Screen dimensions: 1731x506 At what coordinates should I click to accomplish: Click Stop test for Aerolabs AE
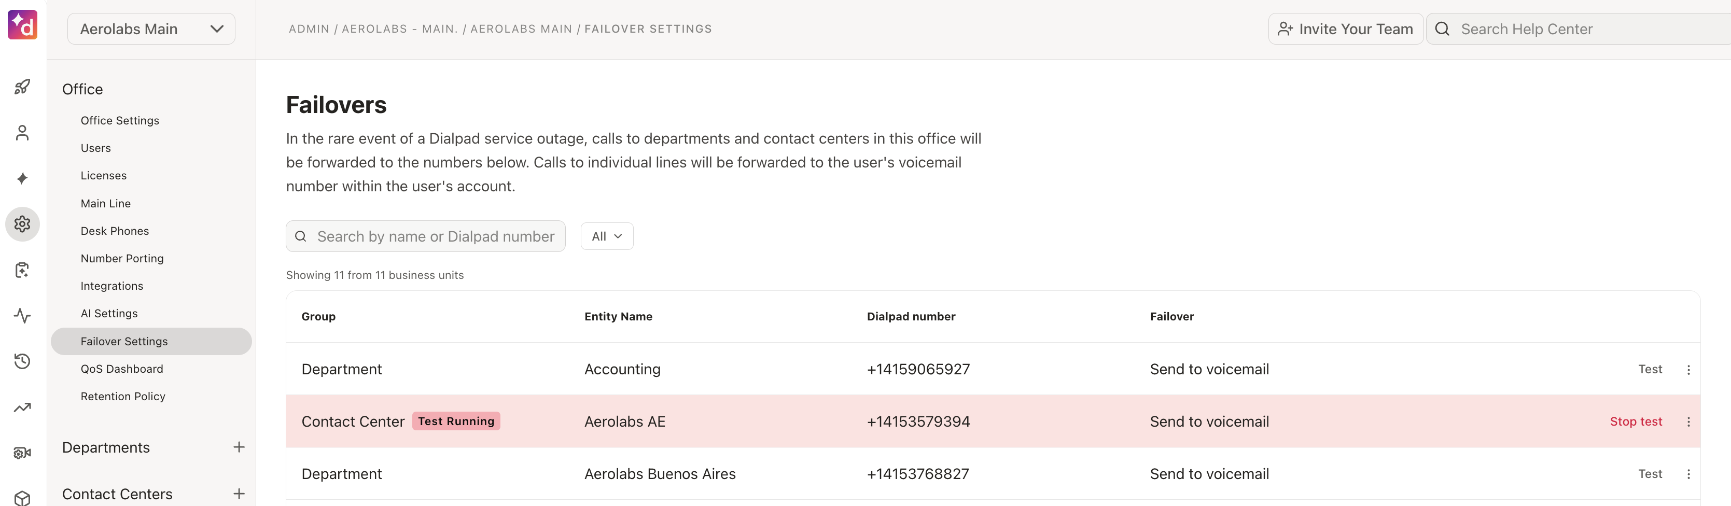[1636, 421]
